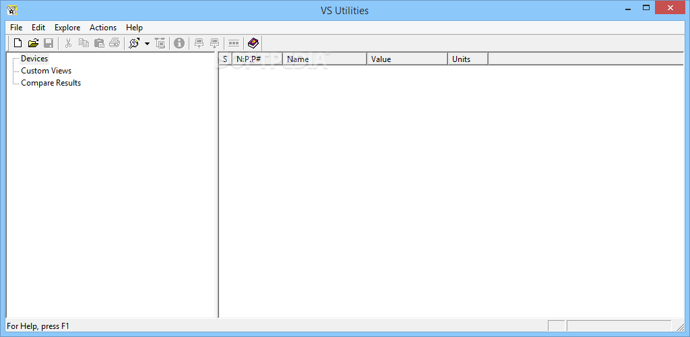Open the Help menu
The width and height of the screenshot is (690, 337).
click(x=134, y=27)
